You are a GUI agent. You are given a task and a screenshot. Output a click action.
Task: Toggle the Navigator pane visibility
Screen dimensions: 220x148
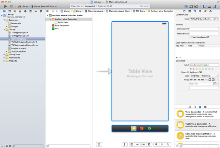click(205, 6)
